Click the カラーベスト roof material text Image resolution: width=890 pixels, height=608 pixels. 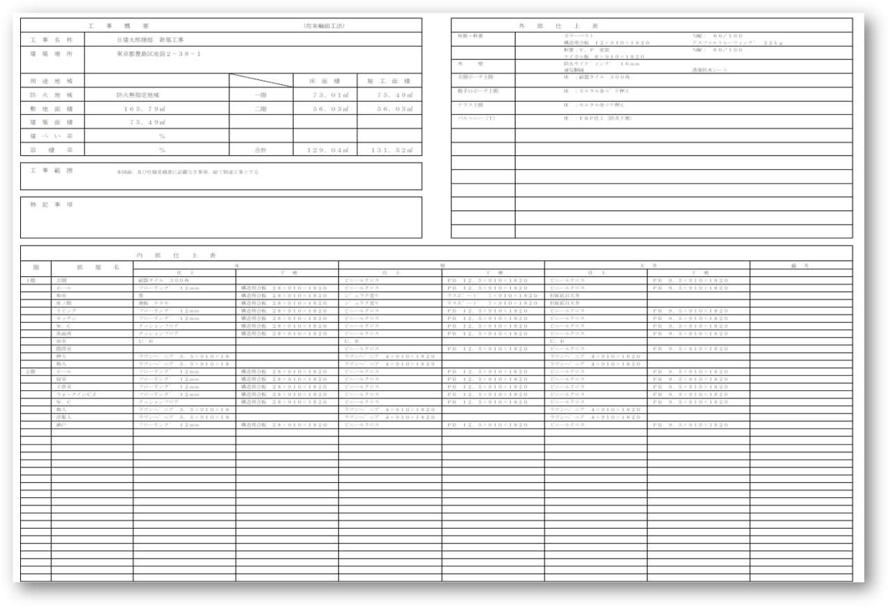pyautogui.click(x=578, y=35)
